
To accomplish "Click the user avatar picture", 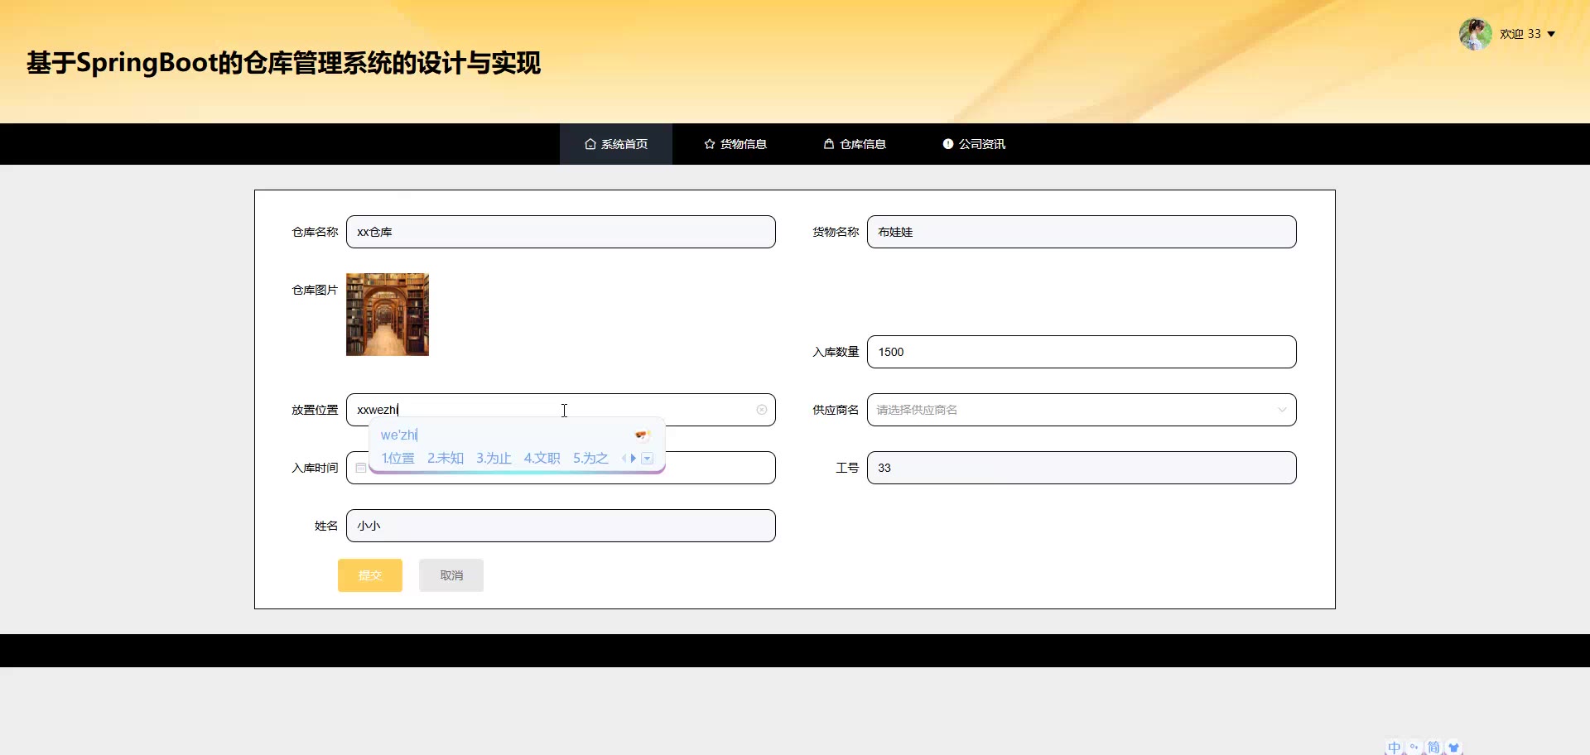I will coord(1475,34).
